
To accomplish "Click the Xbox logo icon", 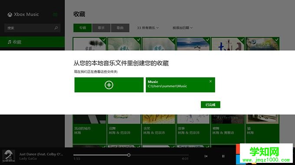I will (10, 15).
